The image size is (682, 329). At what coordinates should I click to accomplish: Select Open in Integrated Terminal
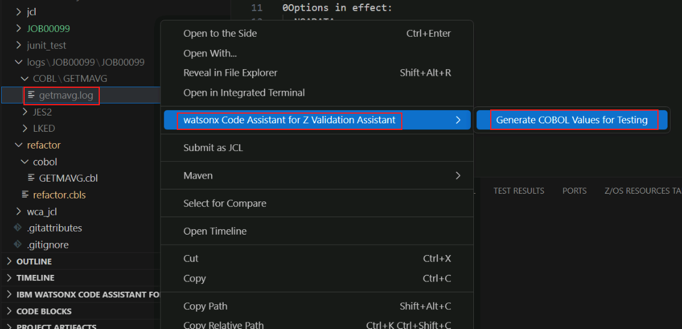pyautogui.click(x=317, y=92)
